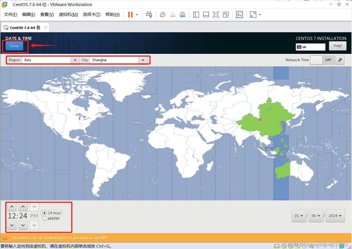The image size is (352, 249).
Task: Click the VM icon on the CentOS 7.6 tab
Action: tap(6, 28)
